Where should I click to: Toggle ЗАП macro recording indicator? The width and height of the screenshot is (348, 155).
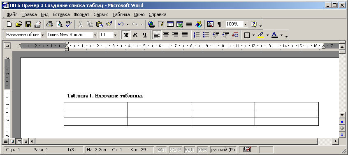(162, 150)
